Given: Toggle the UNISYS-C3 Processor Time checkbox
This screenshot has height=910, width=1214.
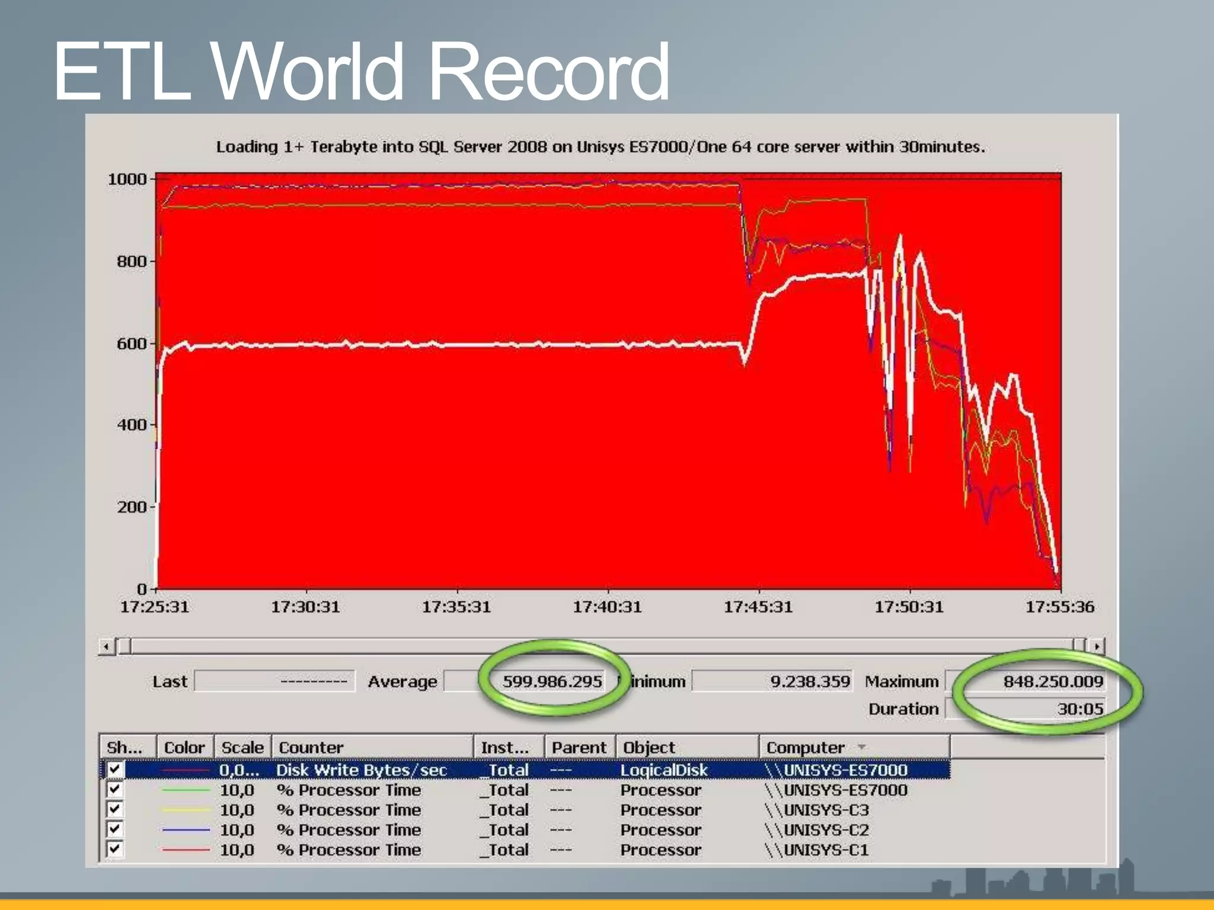Looking at the screenshot, I should pyautogui.click(x=114, y=810).
